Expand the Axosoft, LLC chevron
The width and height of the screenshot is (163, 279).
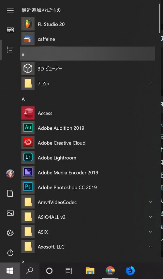pyautogui.click(x=150, y=246)
